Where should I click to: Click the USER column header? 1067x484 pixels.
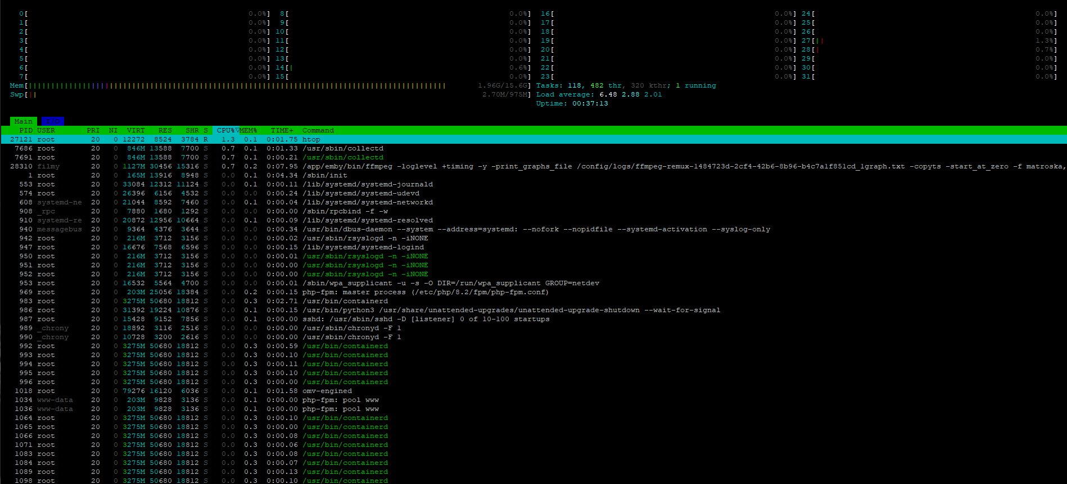coord(46,130)
